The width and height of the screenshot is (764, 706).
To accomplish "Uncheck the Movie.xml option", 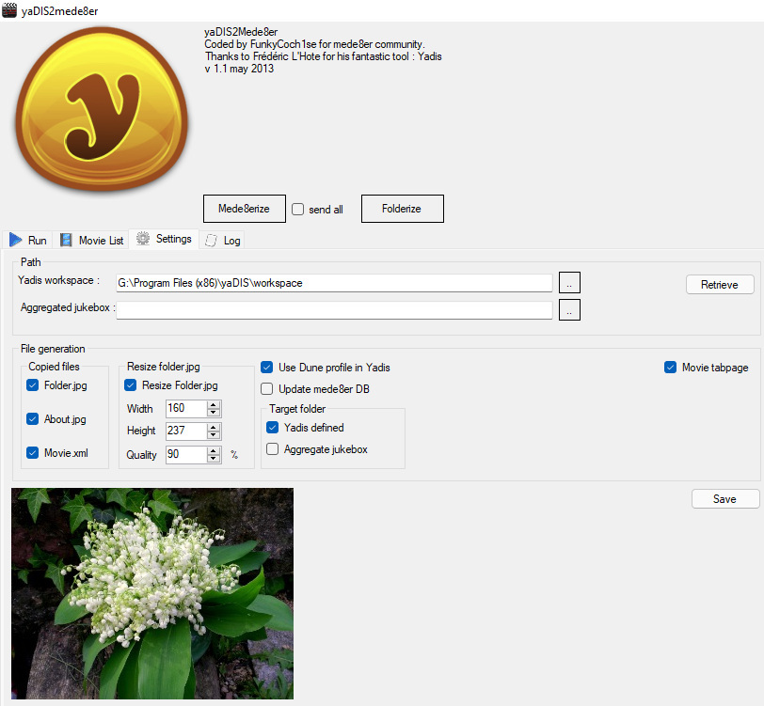I will pyautogui.click(x=33, y=453).
